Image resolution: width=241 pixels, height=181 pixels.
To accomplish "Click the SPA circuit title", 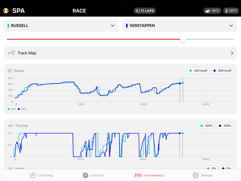I will click(x=19, y=11).
